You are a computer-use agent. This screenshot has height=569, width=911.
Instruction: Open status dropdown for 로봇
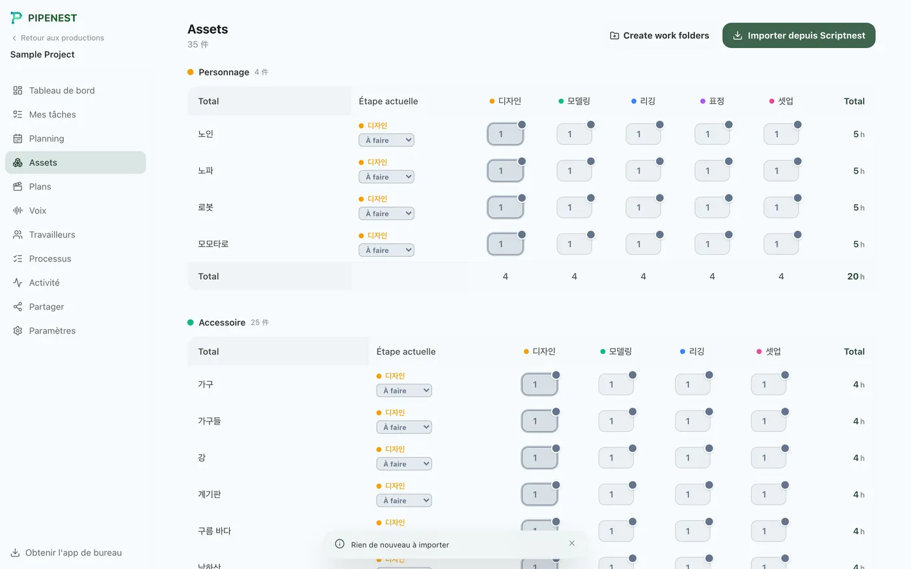(x=387, y=213)
